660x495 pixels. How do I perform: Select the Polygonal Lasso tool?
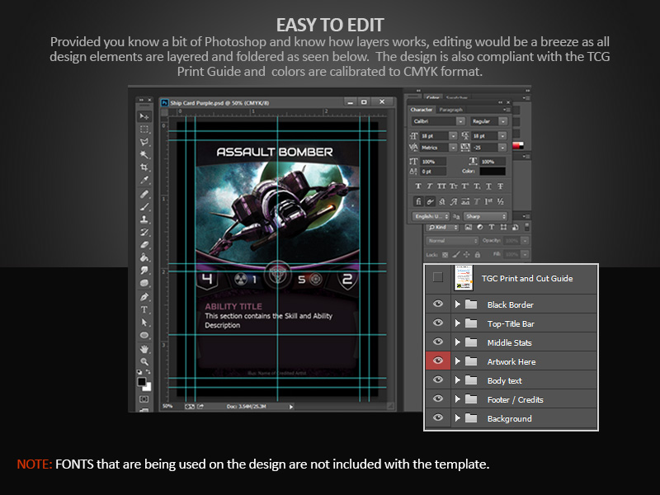click(x=144, y=142)
